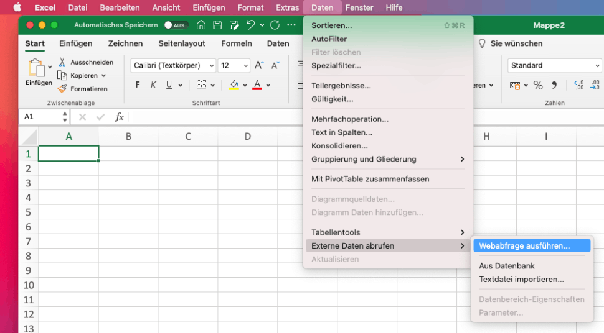The image size is (604, 333).
Task: Apply bold with the F button
Action: coord(138,85)
